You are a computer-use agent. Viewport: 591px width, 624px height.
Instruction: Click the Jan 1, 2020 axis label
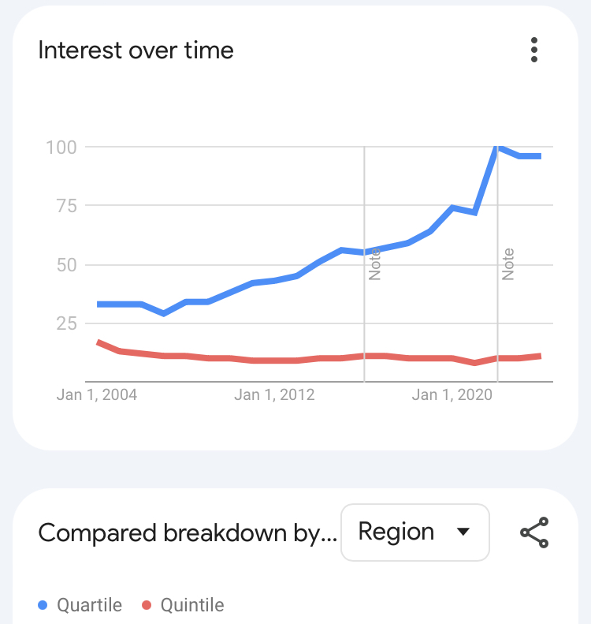pyautogui.click(x=452, y=394)
